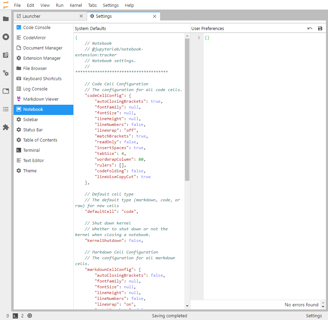
Task: Close the Launcher tab
Action: coord(81,16)
